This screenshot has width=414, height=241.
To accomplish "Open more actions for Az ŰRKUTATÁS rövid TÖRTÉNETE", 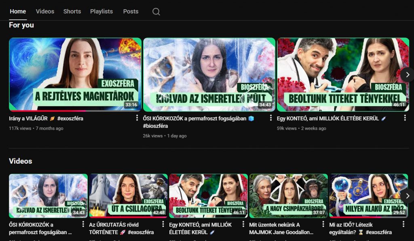I will (x=163, y=224).
